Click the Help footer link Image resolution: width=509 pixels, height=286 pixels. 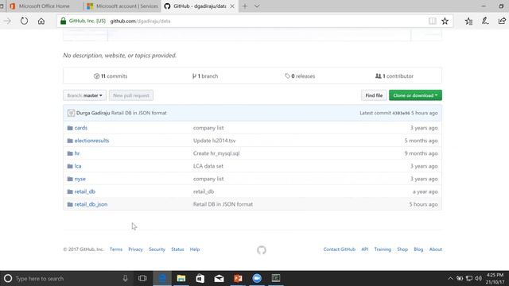195,249
